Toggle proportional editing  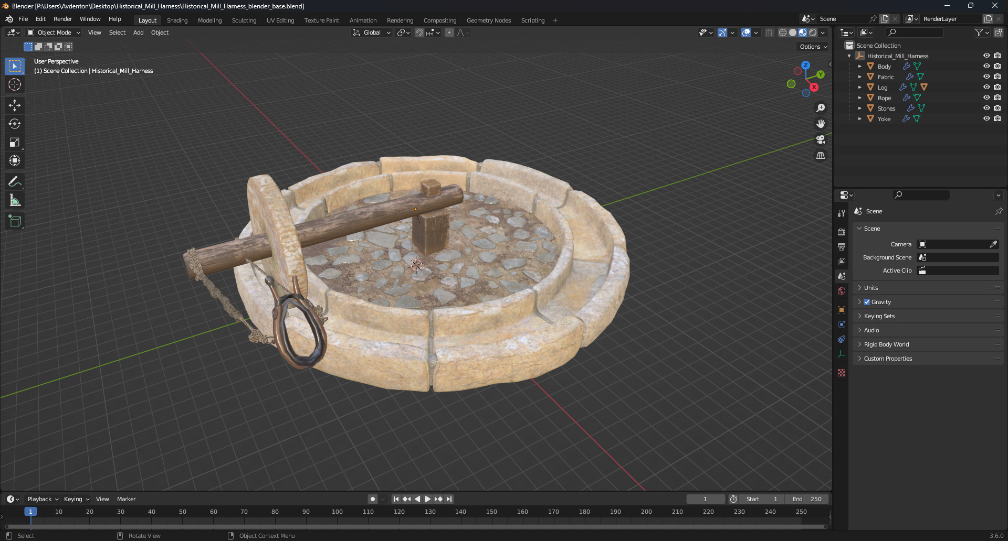(x=449, y=33)
